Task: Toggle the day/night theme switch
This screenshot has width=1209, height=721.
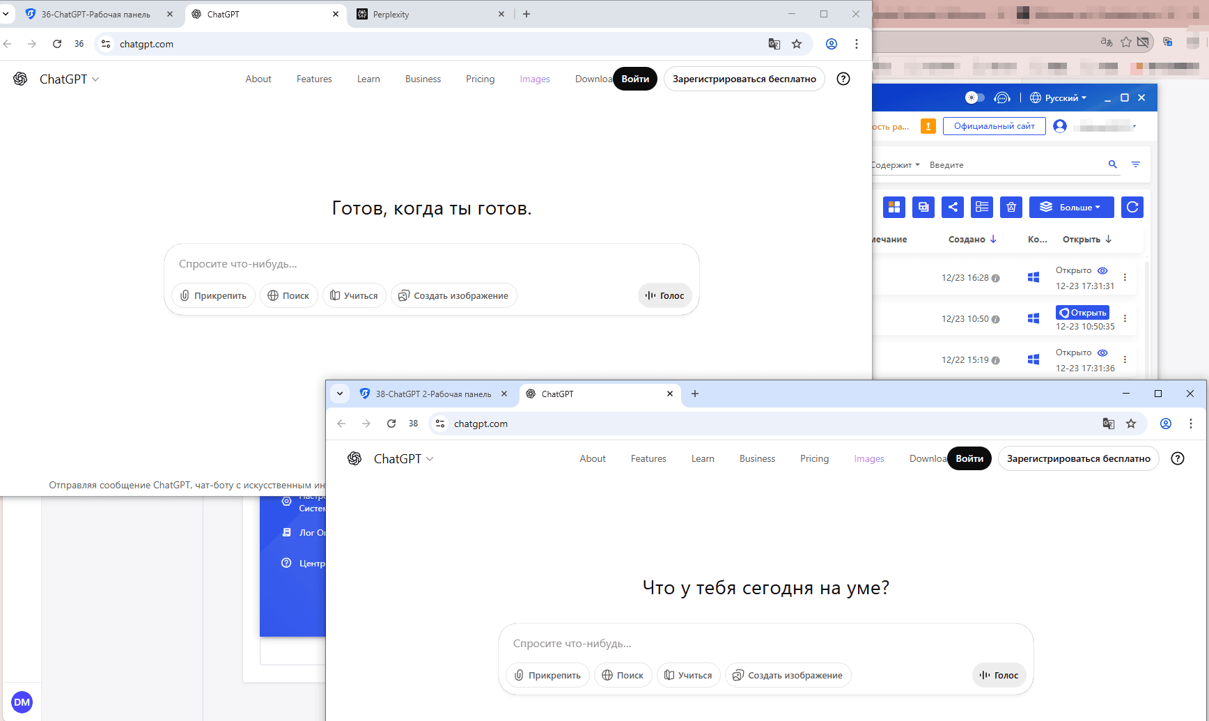Action: coord(974,98)
